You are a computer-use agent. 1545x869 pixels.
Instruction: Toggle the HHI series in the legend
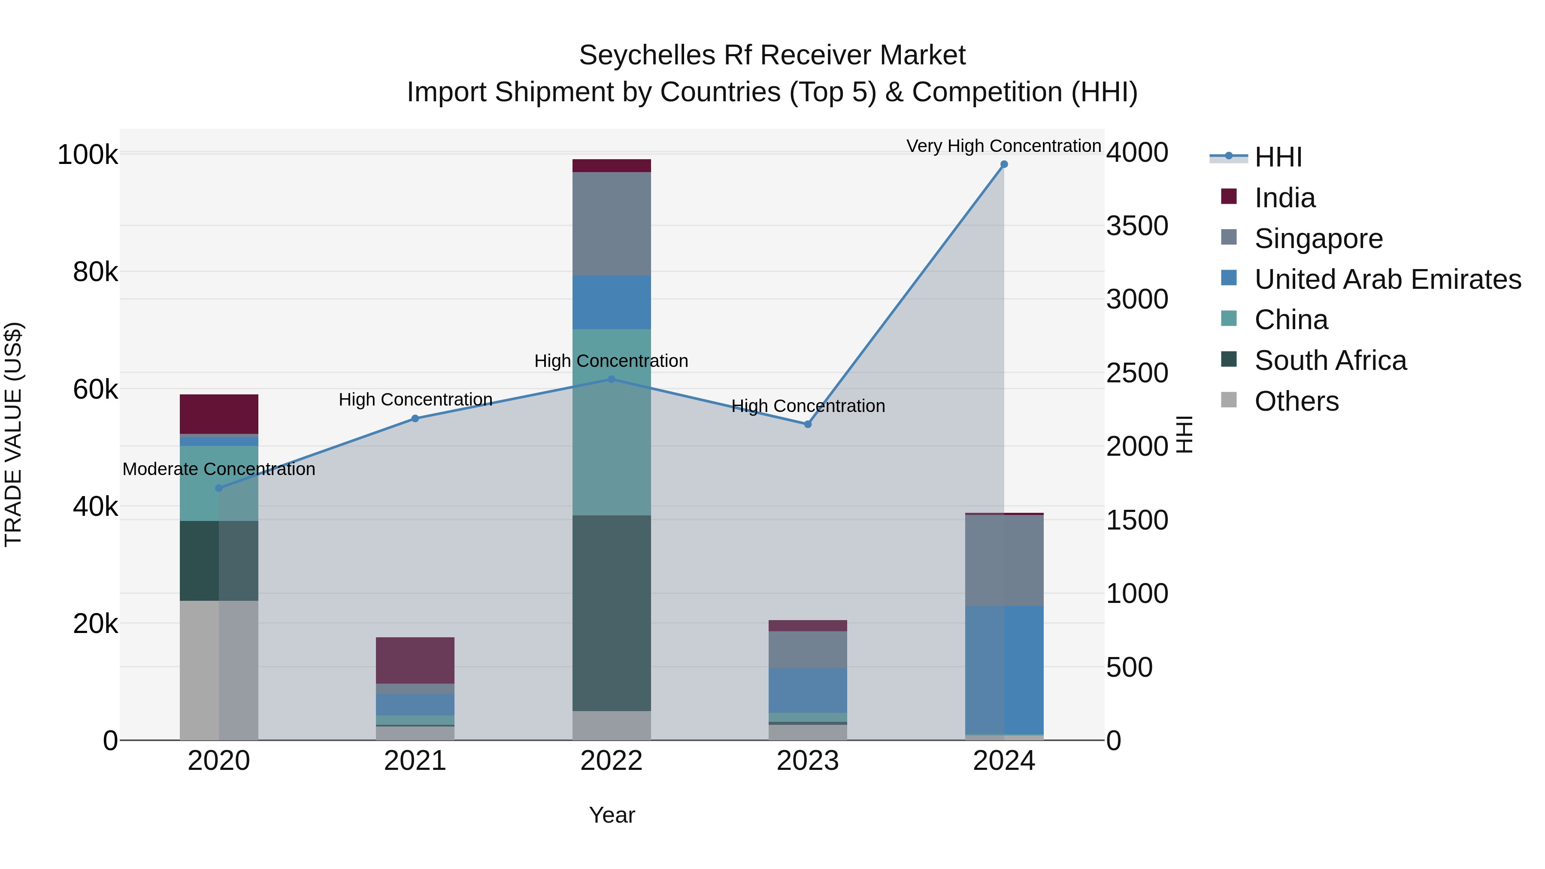pos(1255,157)
